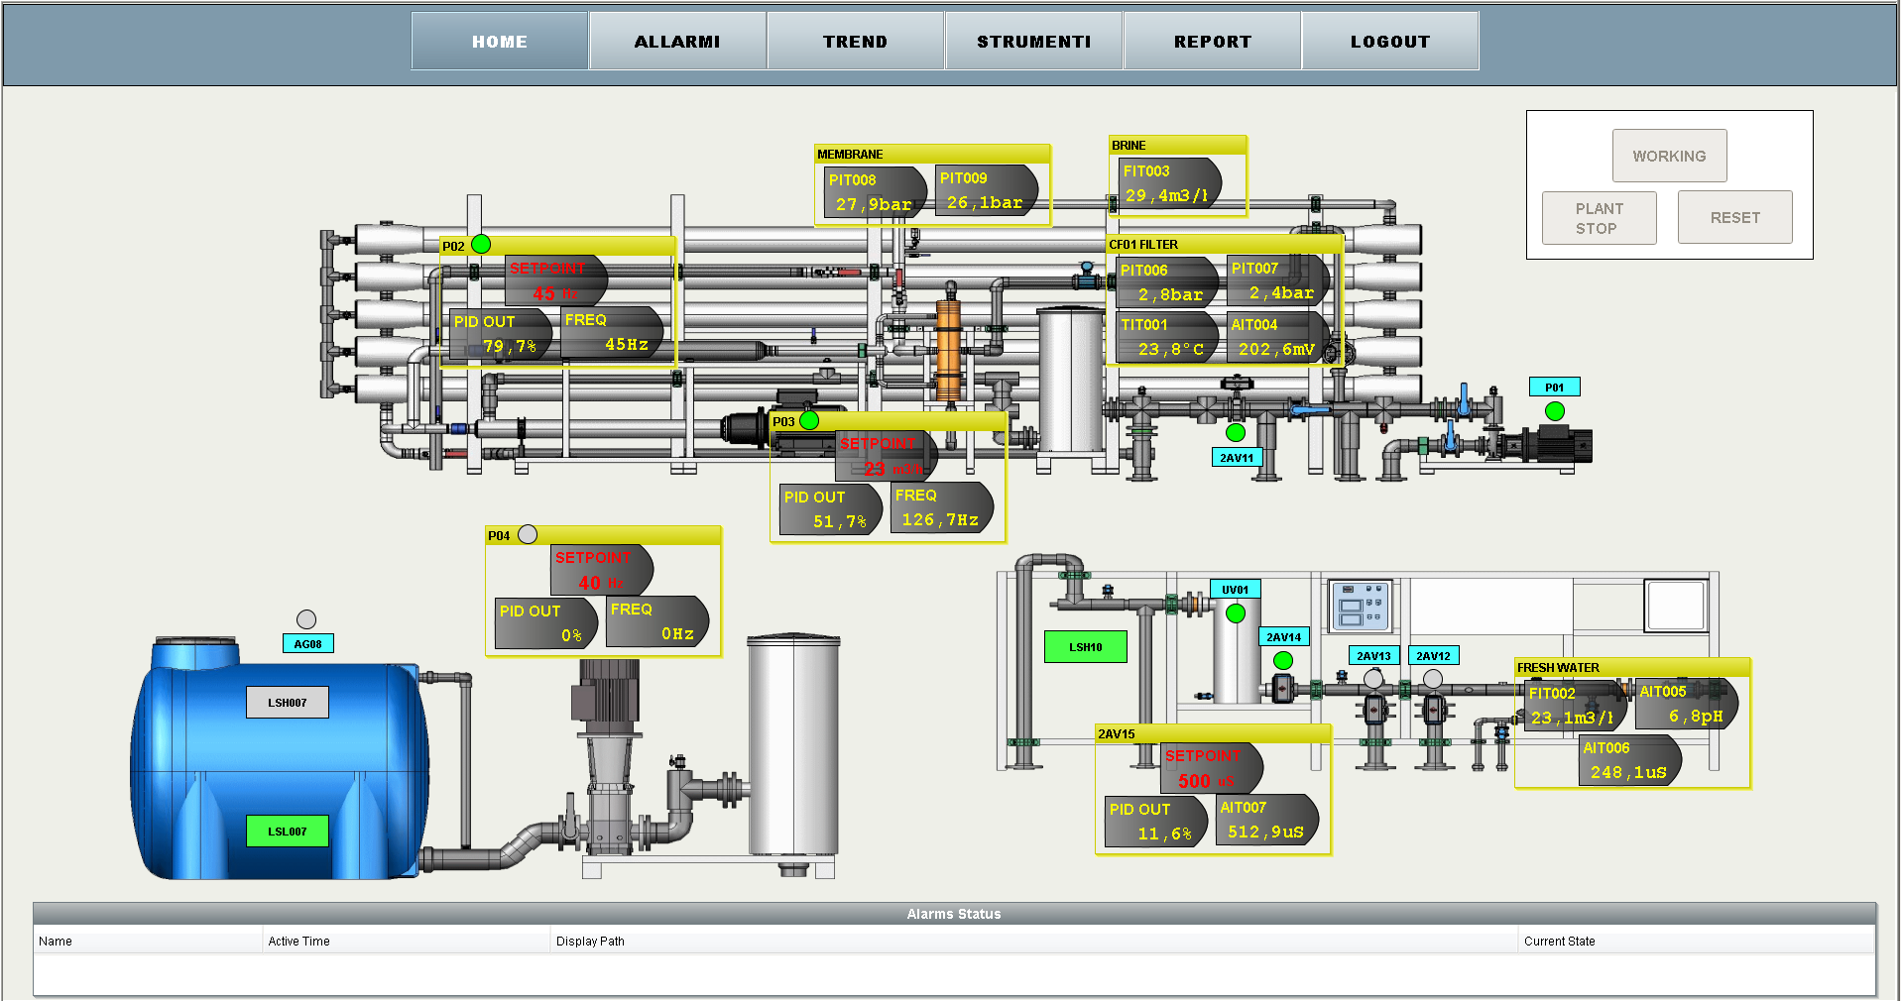Click the PIT009 26,1bar reading
Screen dimensions: 1901x1001
tap(987, 190)
